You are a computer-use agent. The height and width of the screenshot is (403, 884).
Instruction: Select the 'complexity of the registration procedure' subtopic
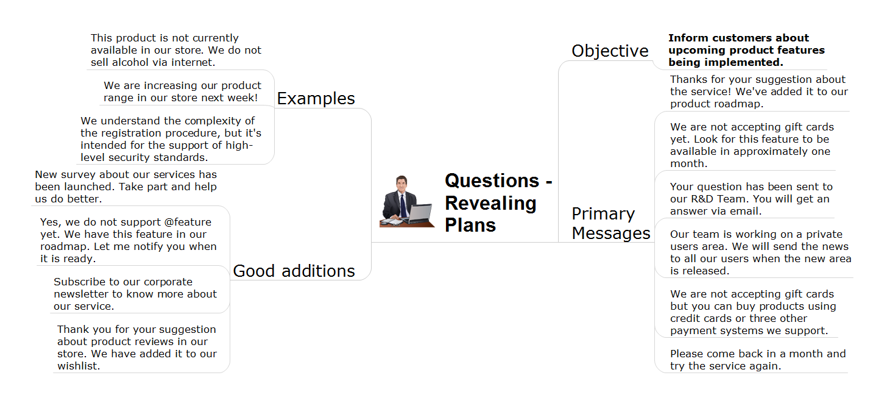[x=171, y=139]
